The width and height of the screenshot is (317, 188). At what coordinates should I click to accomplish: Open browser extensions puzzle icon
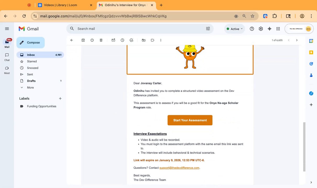pos(275,16)
